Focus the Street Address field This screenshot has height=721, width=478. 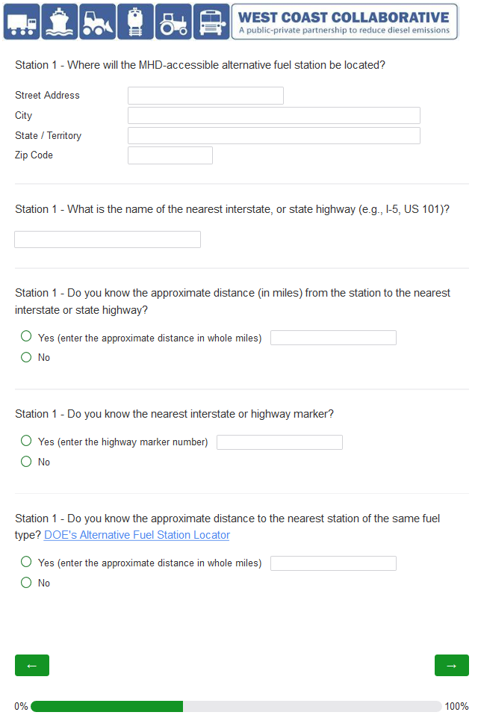click(x=205, y=96)
